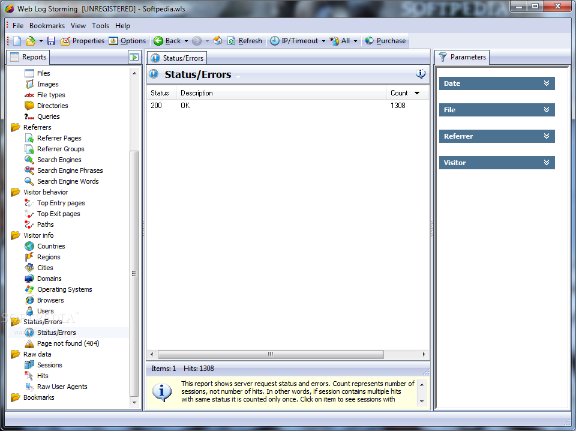Open the Browsers report
Screen dimensions: 576x431
(x=50, y=300)
